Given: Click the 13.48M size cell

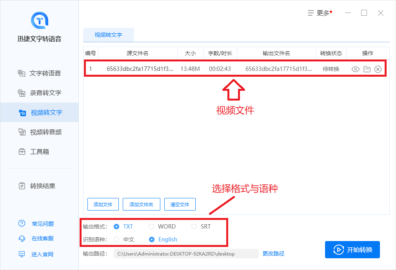Looking at the screenshot, I should click(x=190, y=69).
